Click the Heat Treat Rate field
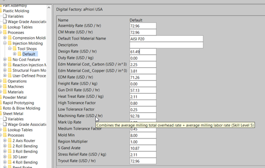Screen dimensions: 265x168 coord(143,97)
